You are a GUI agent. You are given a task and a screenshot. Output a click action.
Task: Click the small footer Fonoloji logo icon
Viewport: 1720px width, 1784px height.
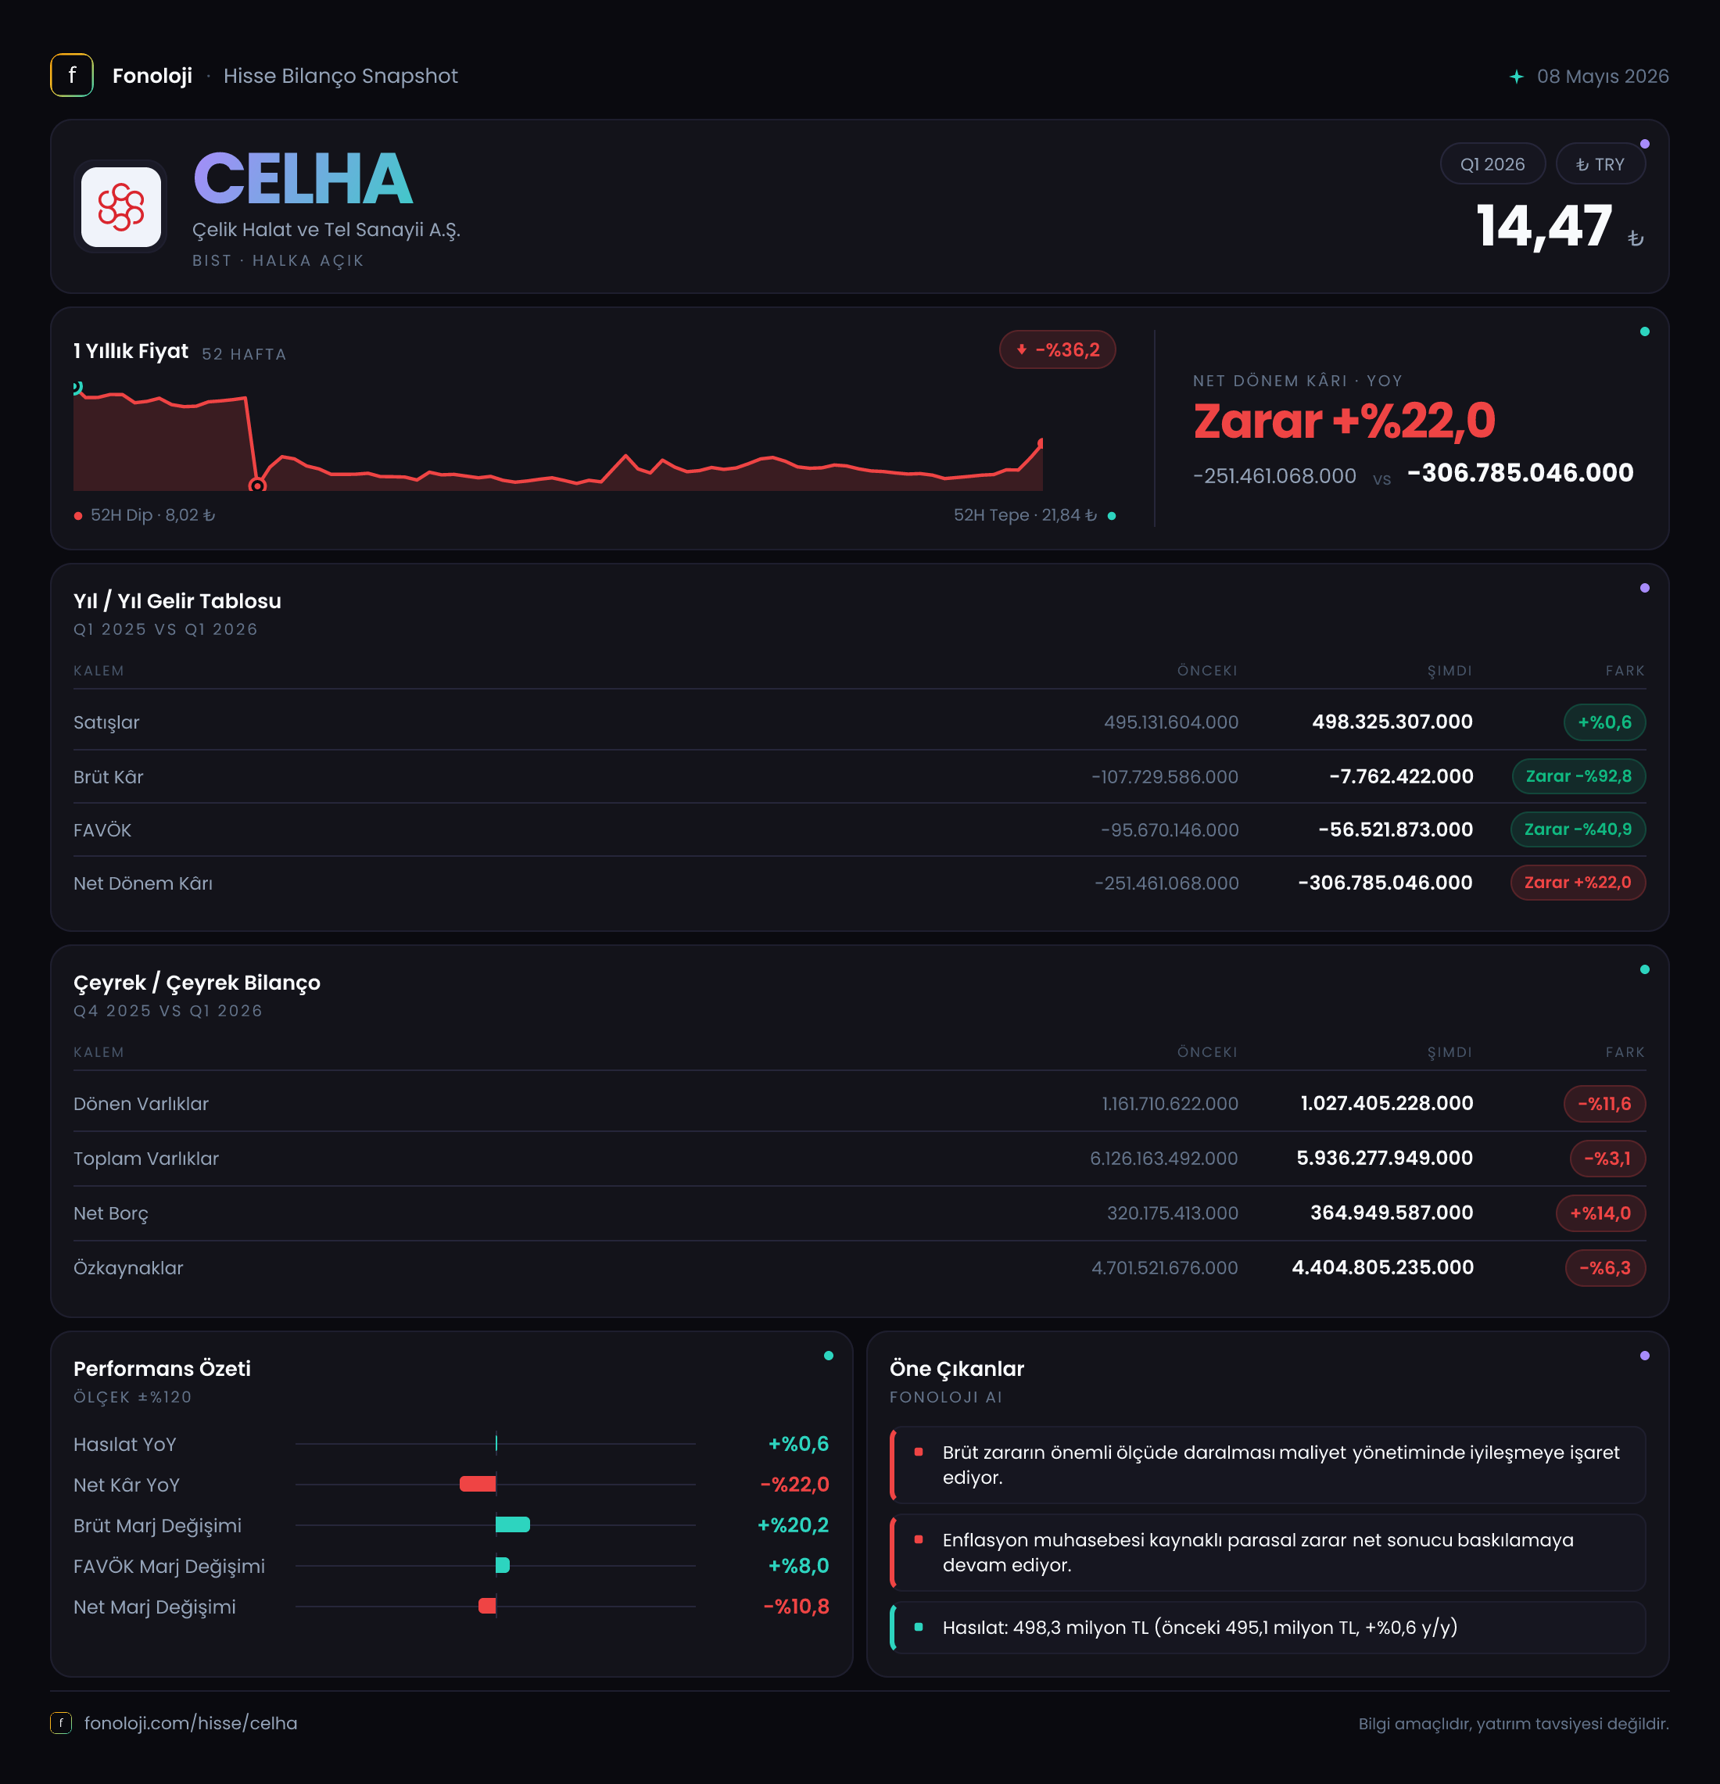[x=61, y=1722]
